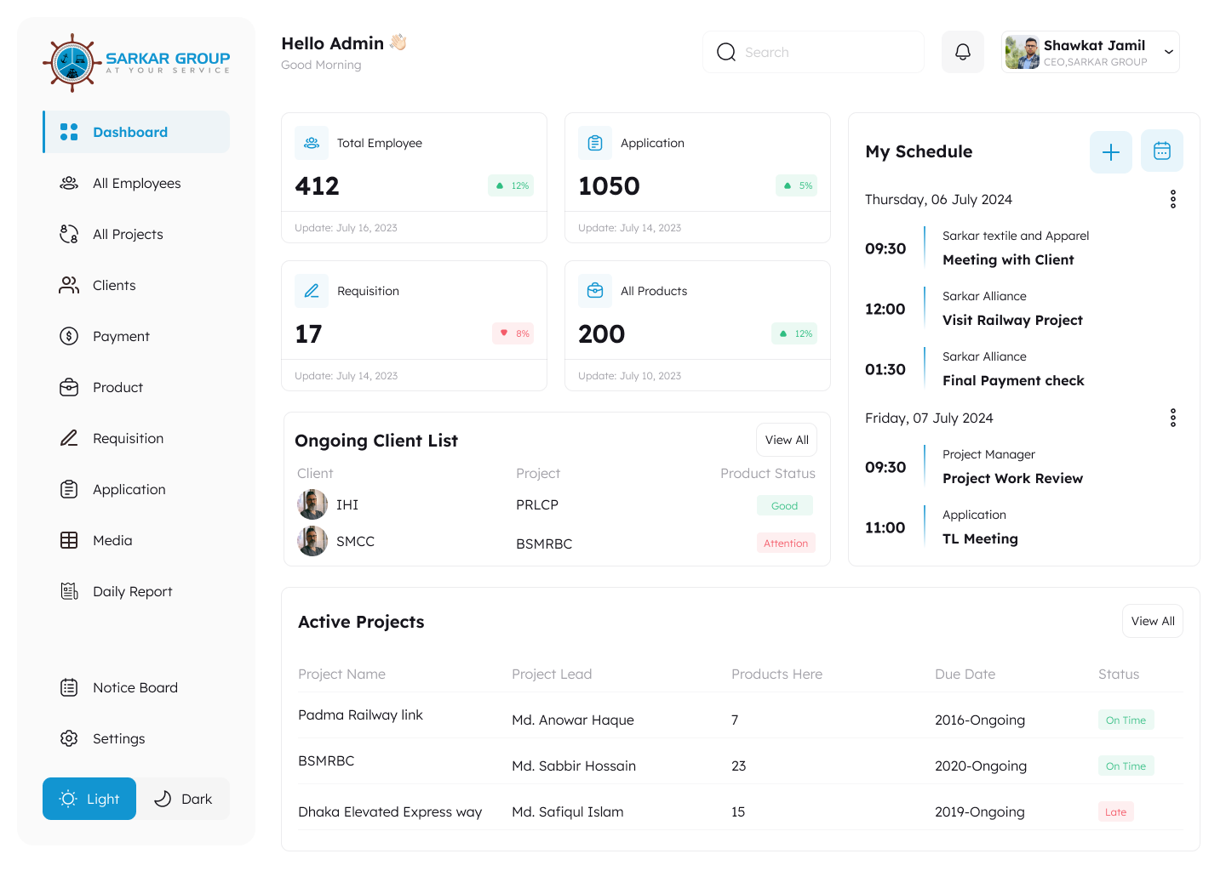Expand the Shawkat Jamil profile dropdown

click(1169, 52)
